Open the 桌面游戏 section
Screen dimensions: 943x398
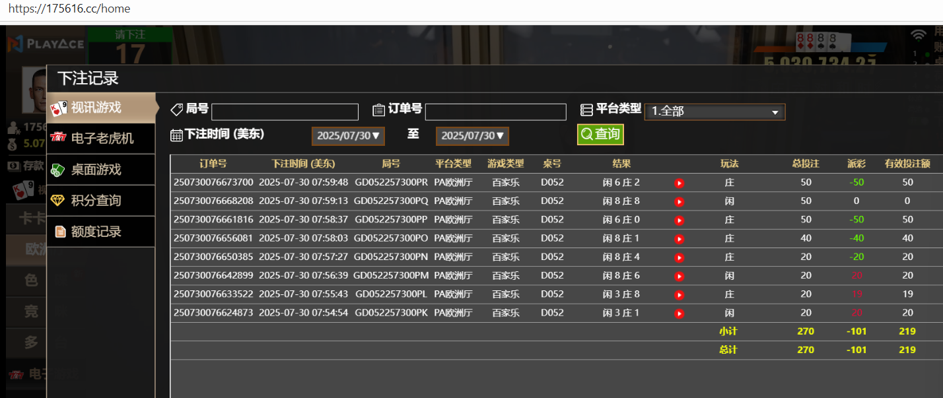click(101, 170)
